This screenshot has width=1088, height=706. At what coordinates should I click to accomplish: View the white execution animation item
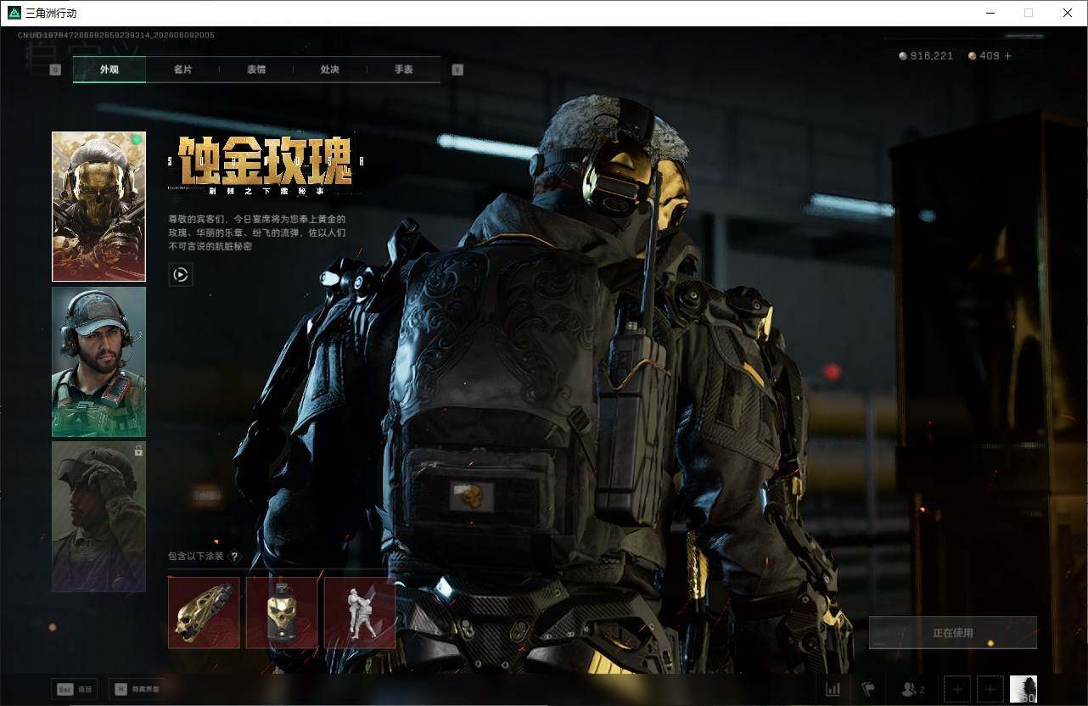click(360, 613)
